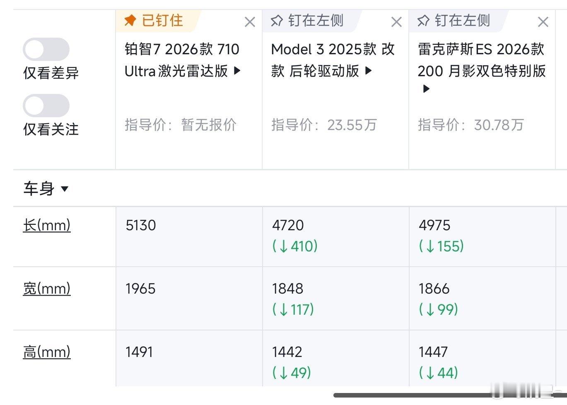Remove 铂智7 column with X icon
The width and height of the screenshot is (567, 405).
(x=250, y=22)
